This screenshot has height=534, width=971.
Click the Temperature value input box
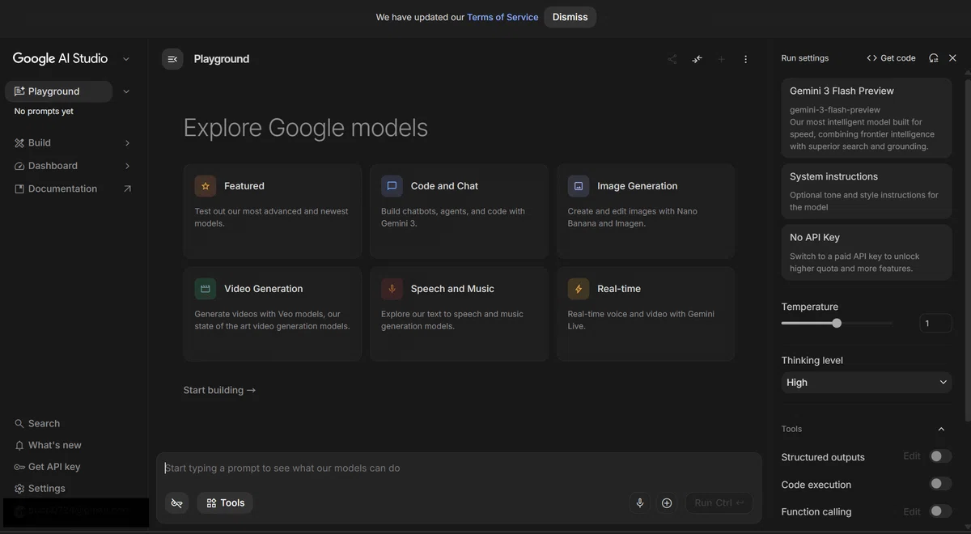point(935,324)
